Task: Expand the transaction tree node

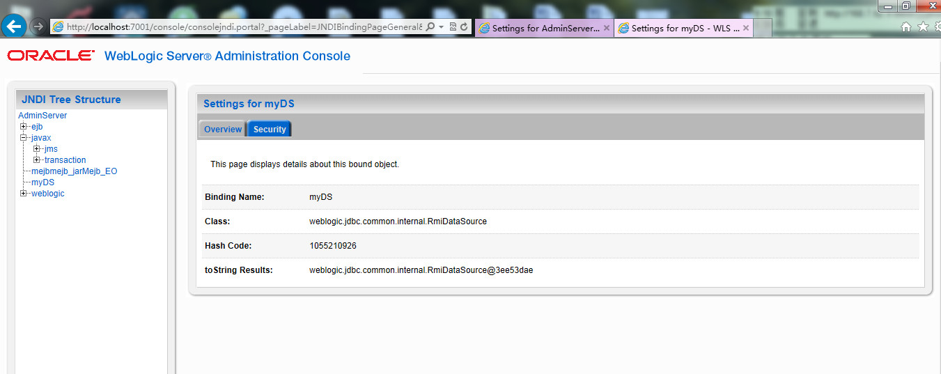Action: (37, 160)
